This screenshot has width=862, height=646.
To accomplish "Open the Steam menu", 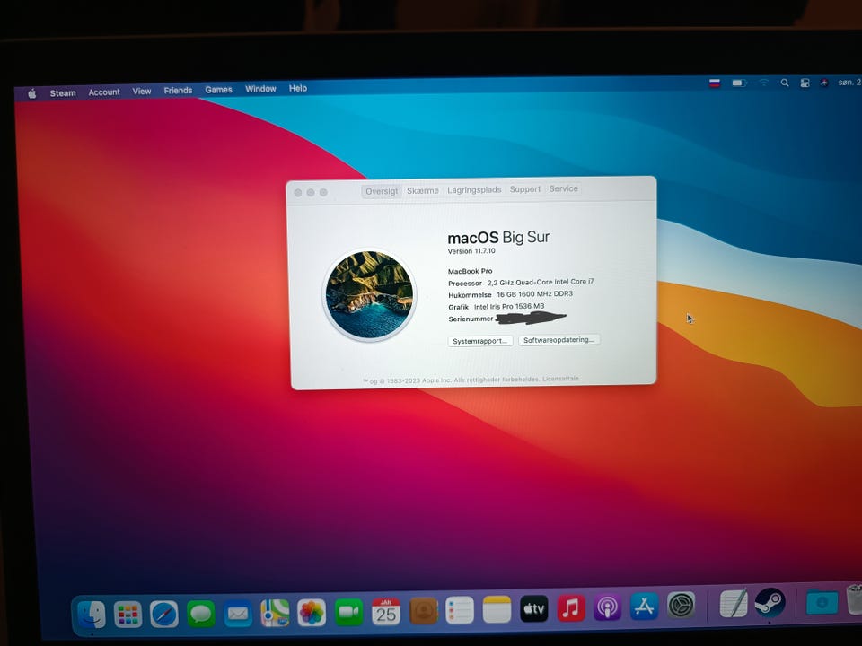I will 63,93.
